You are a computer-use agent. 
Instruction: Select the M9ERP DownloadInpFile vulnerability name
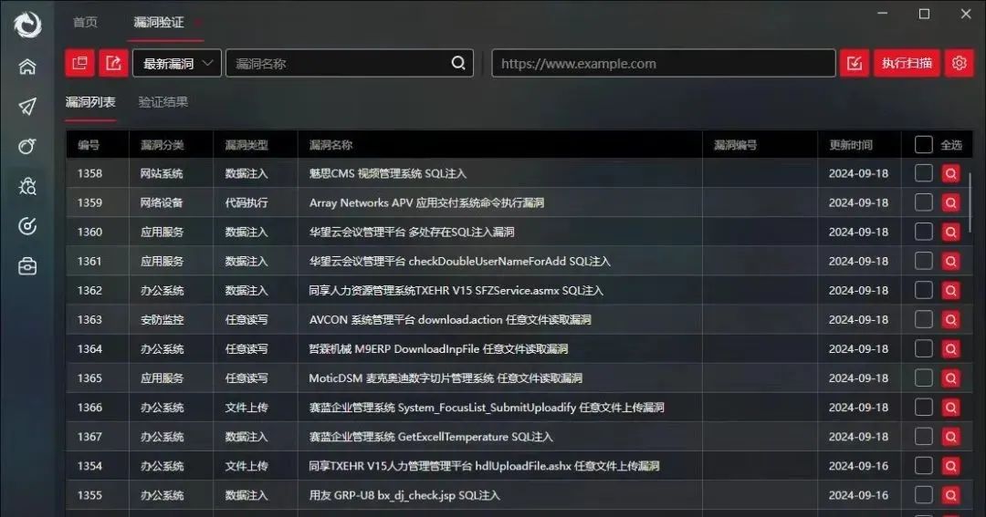point(438,348)
